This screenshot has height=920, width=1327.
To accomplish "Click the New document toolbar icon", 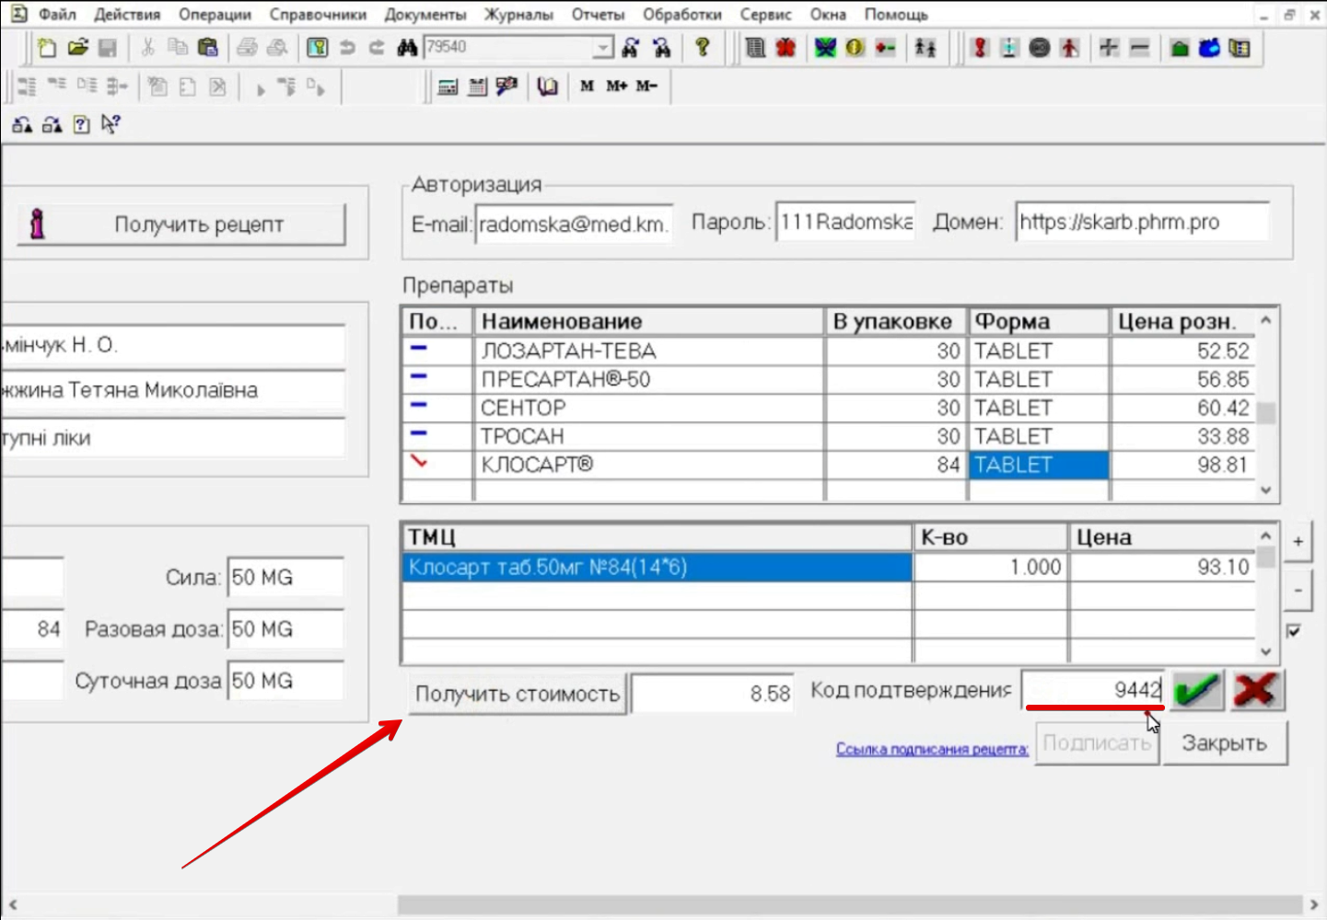I will (x=47, y=48).
